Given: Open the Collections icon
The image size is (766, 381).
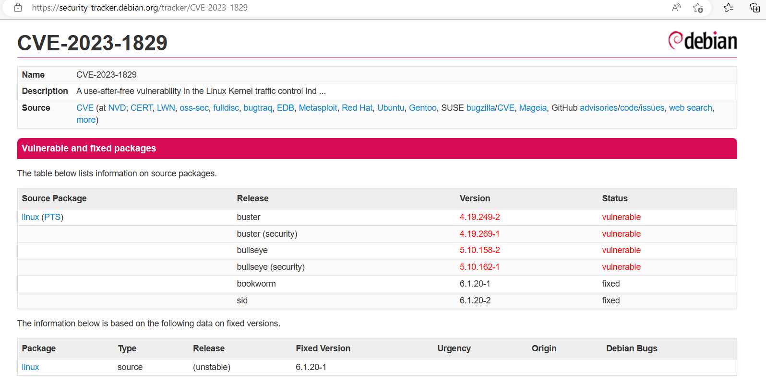Looking at the screenshot, I should [754, 8].
